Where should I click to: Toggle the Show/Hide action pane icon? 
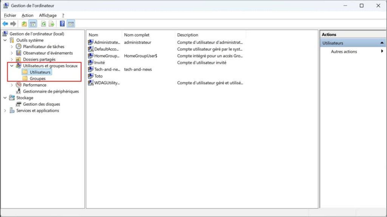[x=71, y=23]
